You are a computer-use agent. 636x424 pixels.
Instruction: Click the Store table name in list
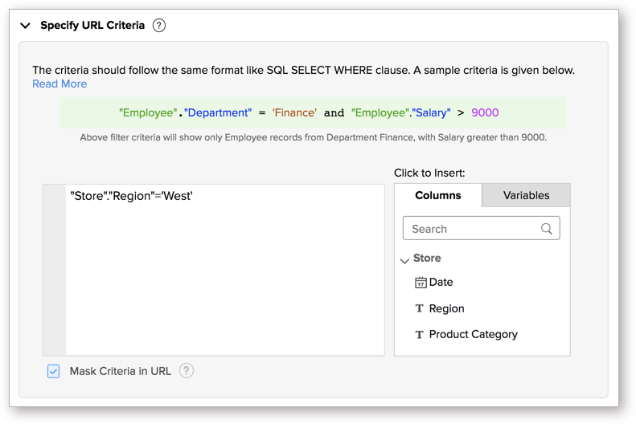[427, 259]
